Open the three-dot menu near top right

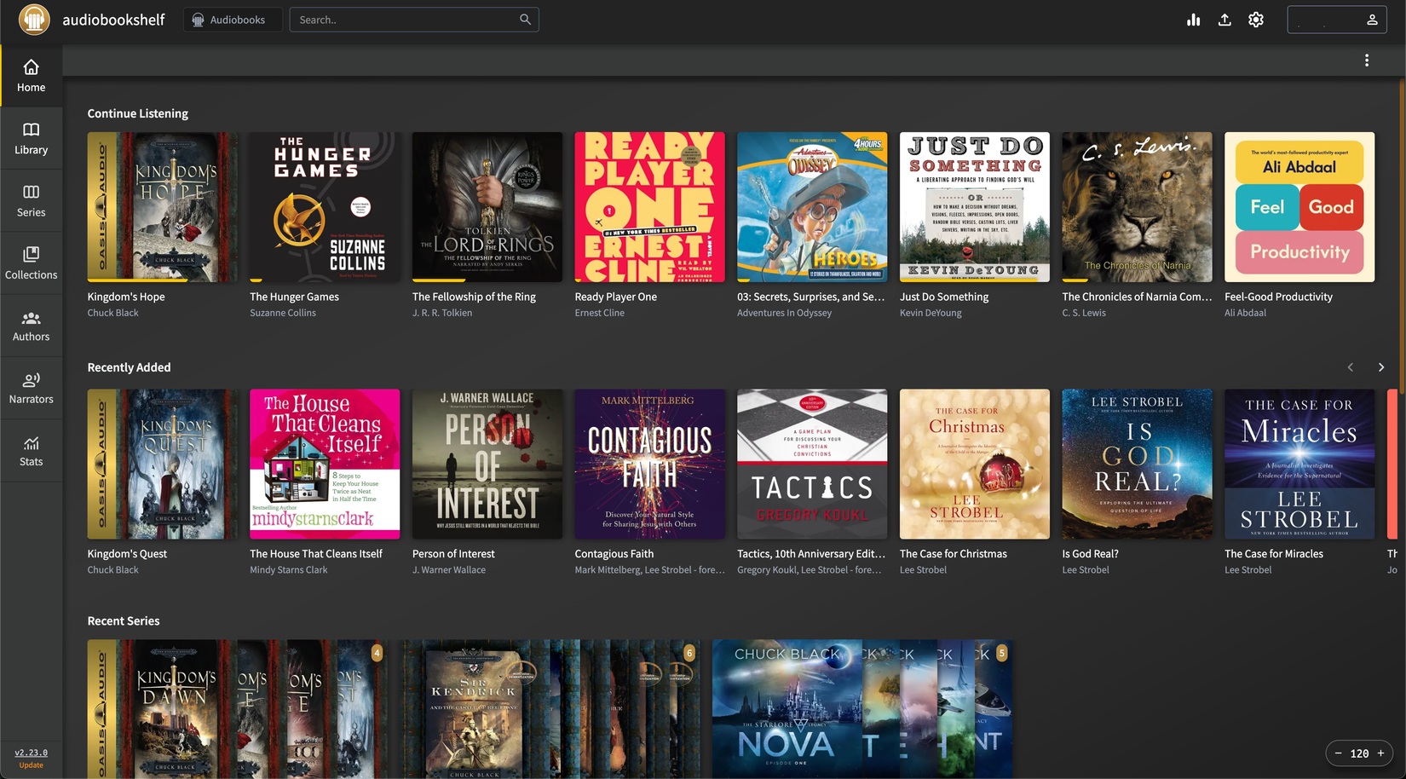tap(1367, 61)
